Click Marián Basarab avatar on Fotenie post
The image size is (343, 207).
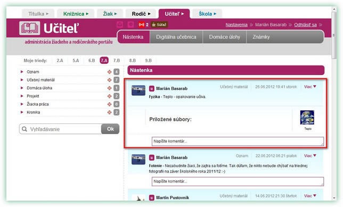(138, 159)
